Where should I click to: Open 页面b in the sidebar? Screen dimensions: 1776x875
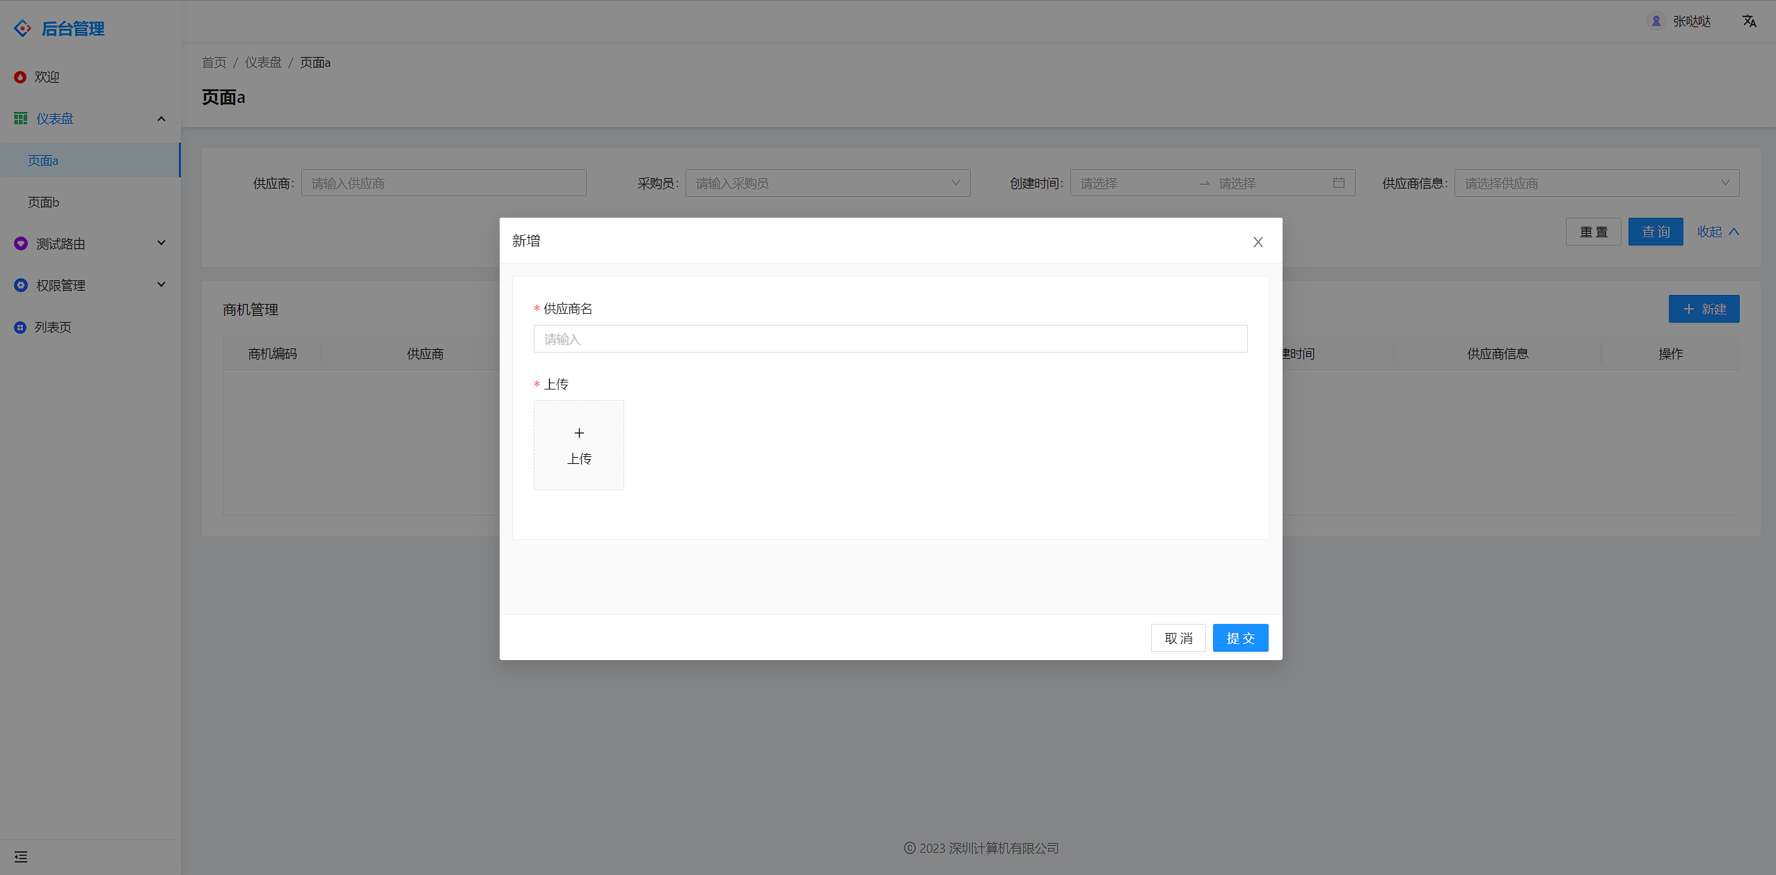pyautogui.click(x=90, y=202)
